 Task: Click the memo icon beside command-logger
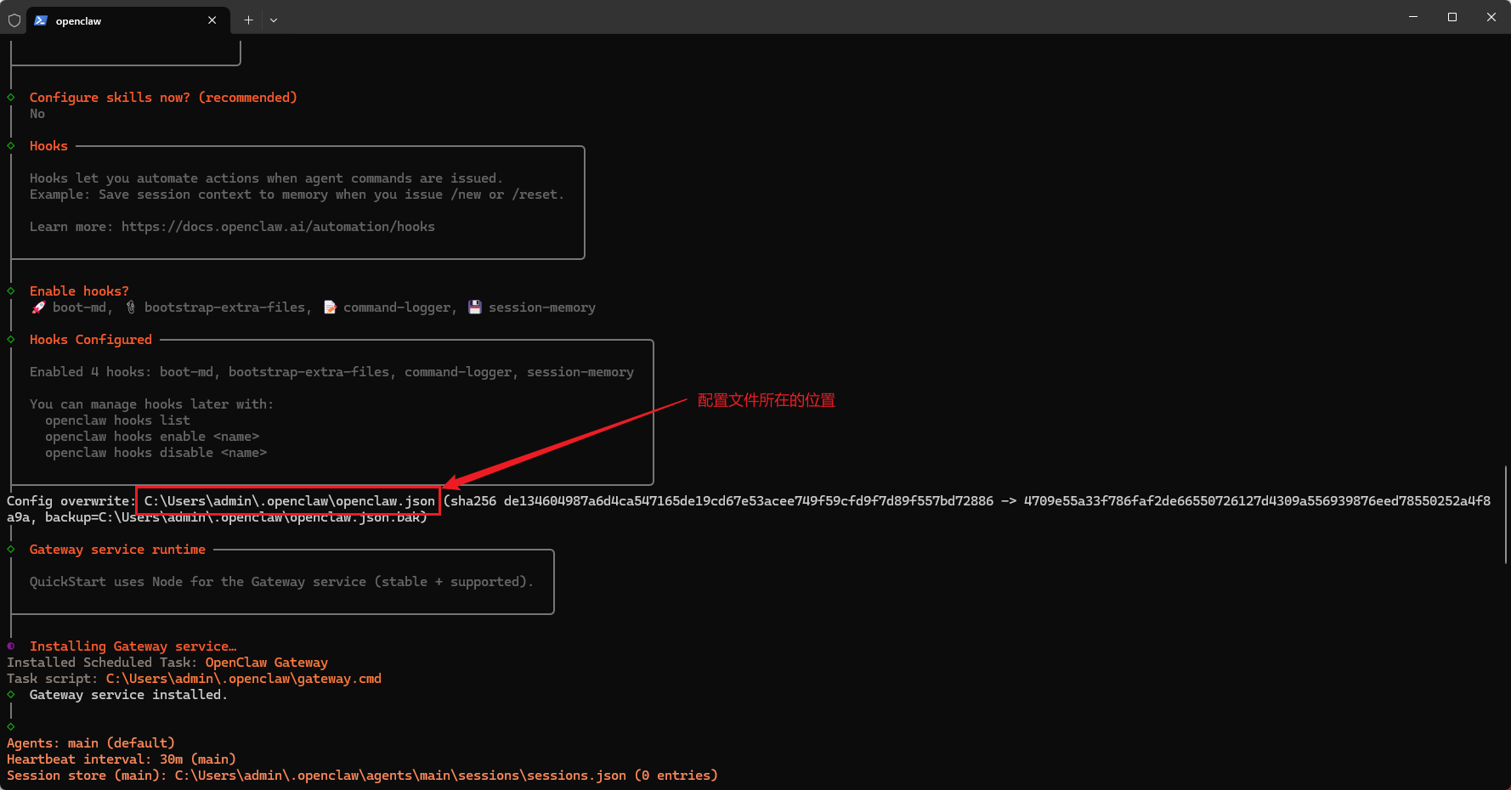coord(330,308)
